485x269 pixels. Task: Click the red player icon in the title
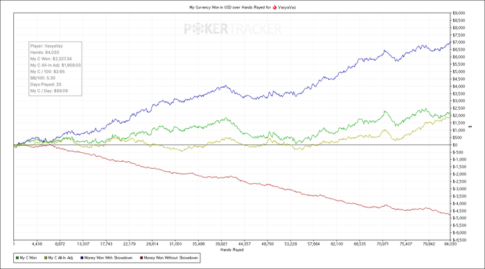point(274,7)
